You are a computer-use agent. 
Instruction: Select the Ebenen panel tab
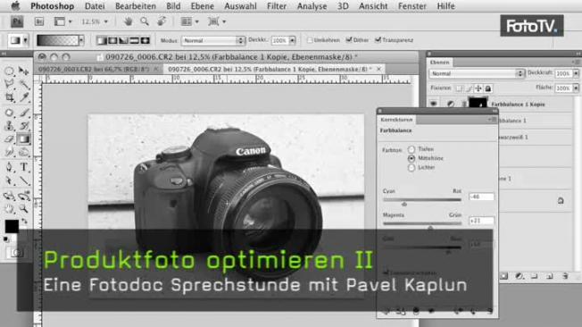click(x=439, y=63)
